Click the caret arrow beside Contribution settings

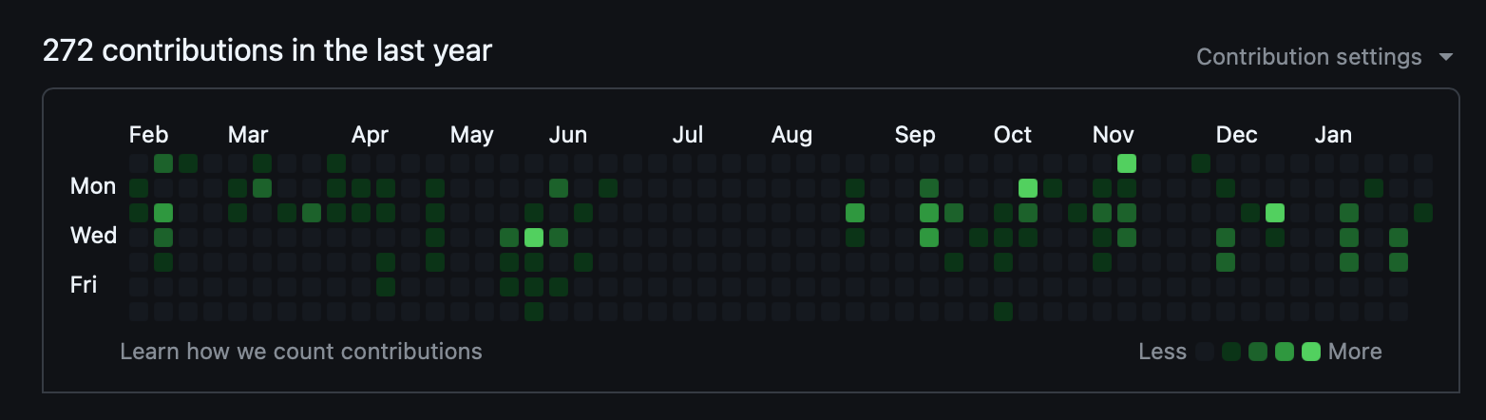(1446, 57)
